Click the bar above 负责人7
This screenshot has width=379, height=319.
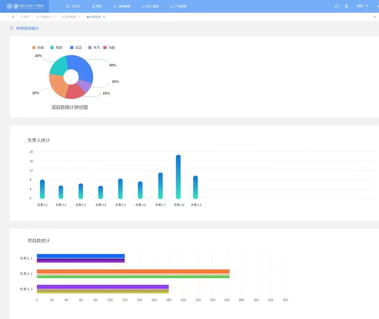click(160, 186)
